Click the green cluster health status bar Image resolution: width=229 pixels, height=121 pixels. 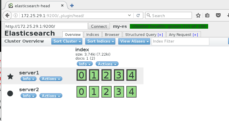(169, 26)
